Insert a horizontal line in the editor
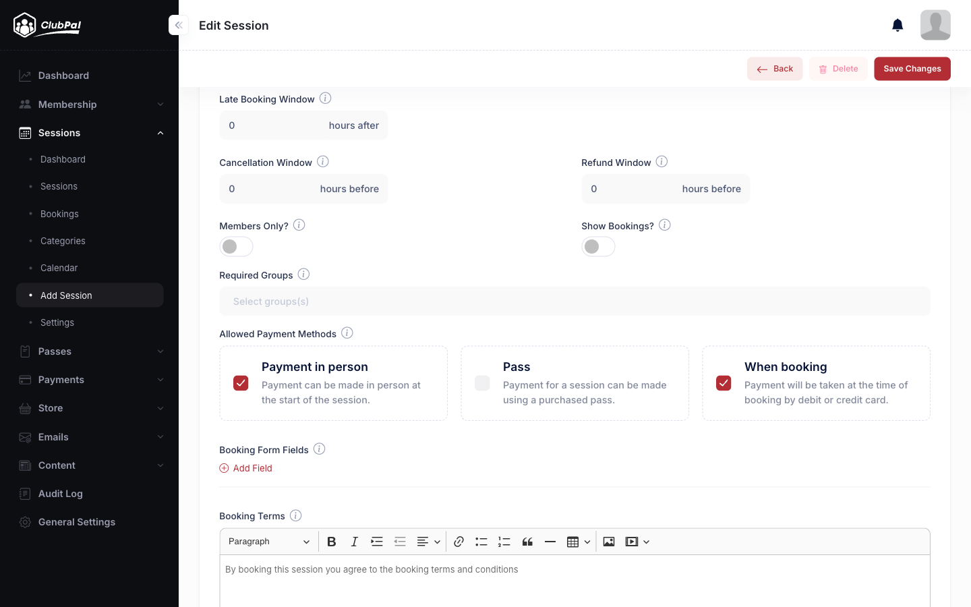 point(550,542)
